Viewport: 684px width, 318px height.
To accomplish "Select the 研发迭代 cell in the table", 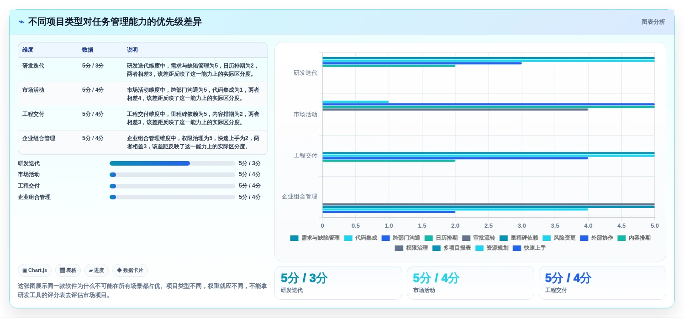I will coord(33,66).
